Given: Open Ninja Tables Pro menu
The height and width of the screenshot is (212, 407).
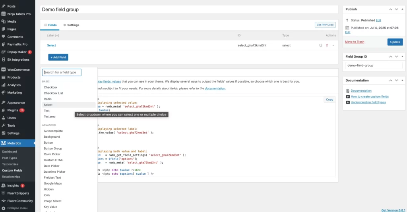Looking at the screenshot, I should click(x=19, y=14).
